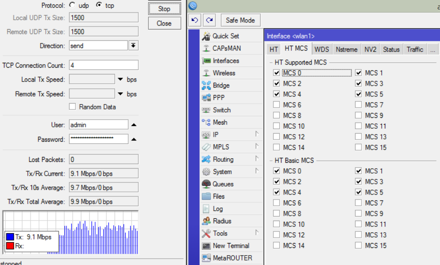Open the Direction dropdown arrow
The image size is (440, 265).
coord(133,45)
